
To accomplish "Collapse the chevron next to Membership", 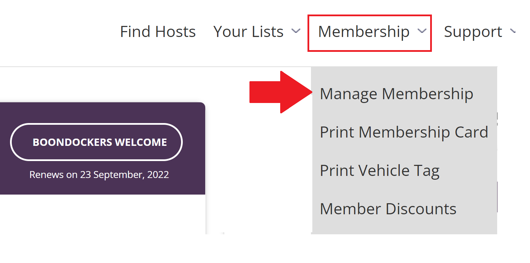I will click(422, 31).
